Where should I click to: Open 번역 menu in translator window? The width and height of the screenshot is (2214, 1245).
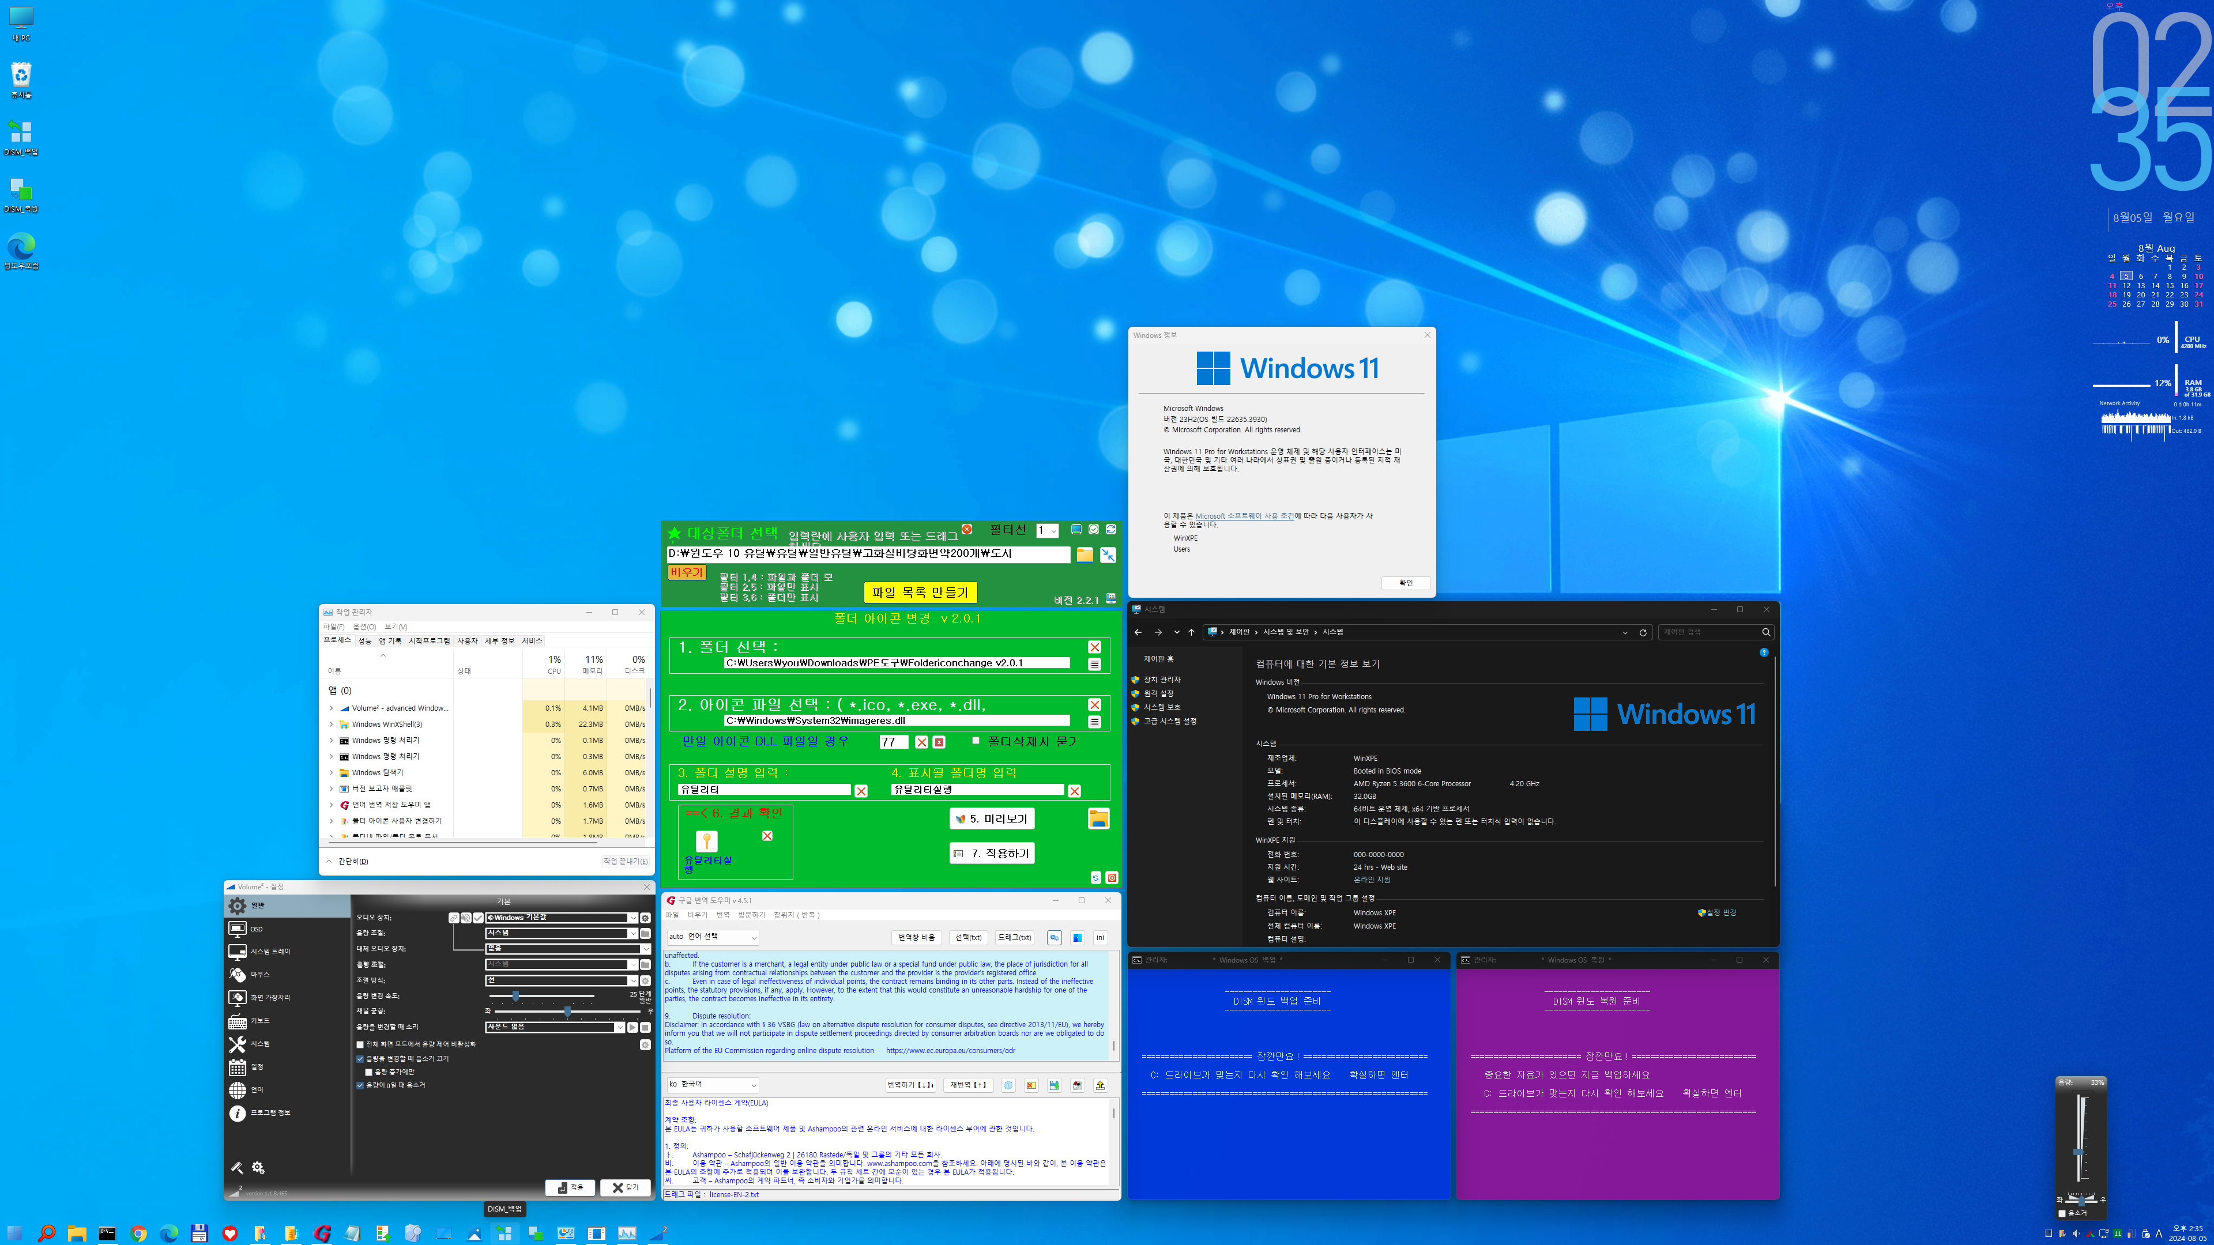coord(723,915)
